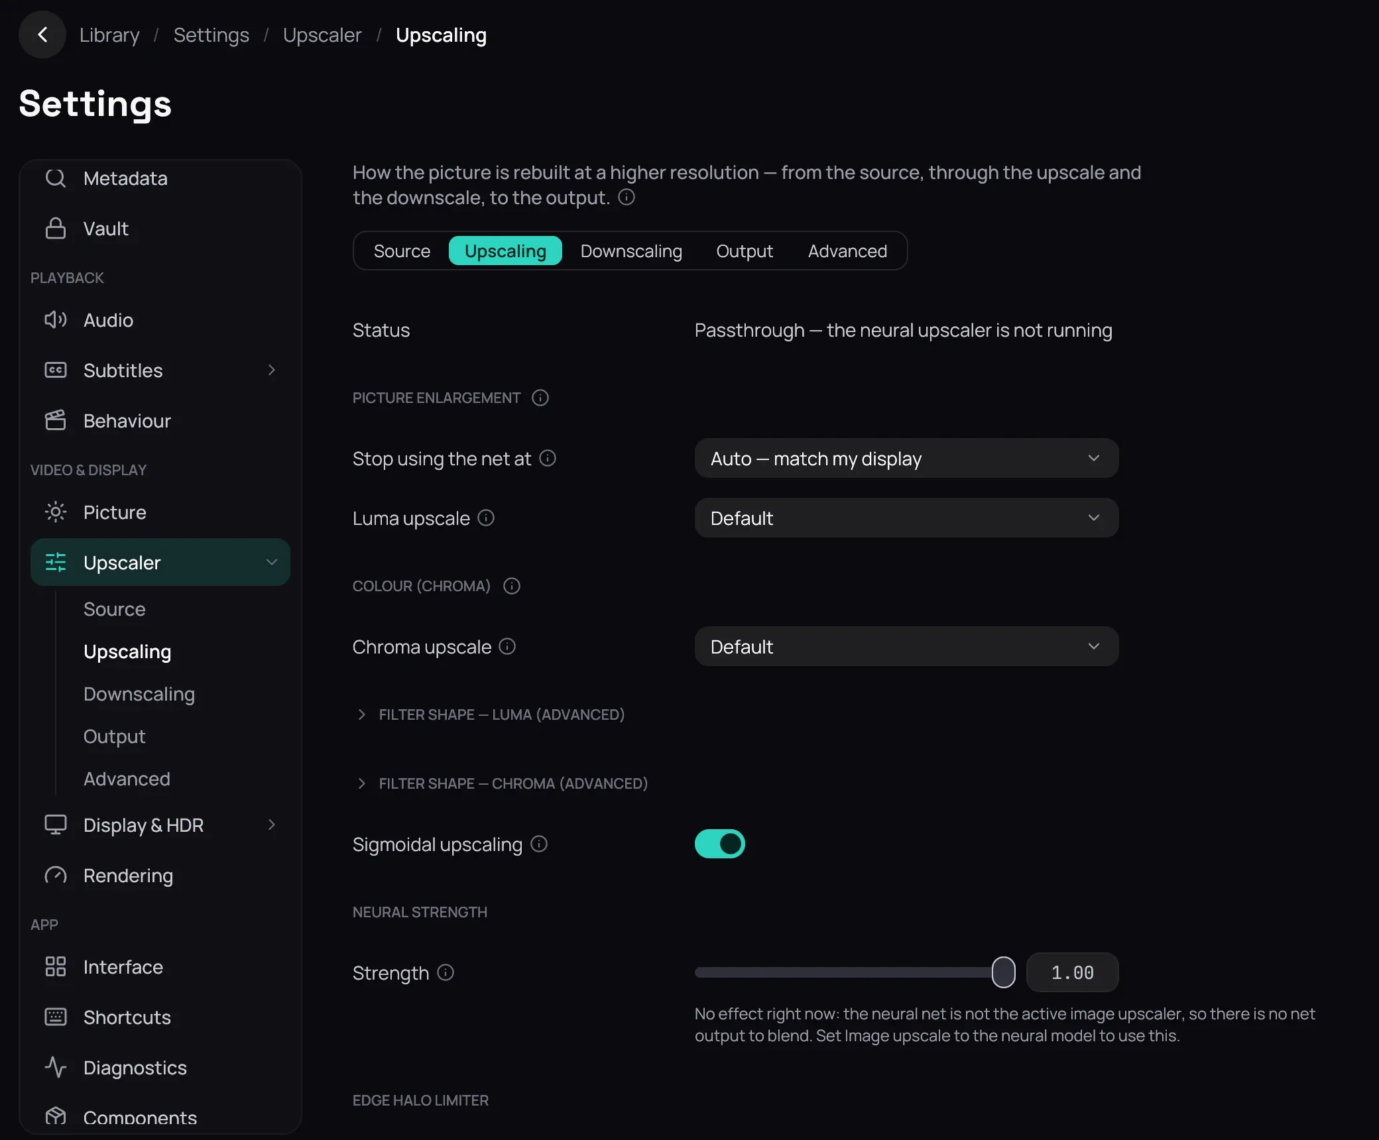
Task: Click the Luma upscale info icon
Action: (486, 518)
